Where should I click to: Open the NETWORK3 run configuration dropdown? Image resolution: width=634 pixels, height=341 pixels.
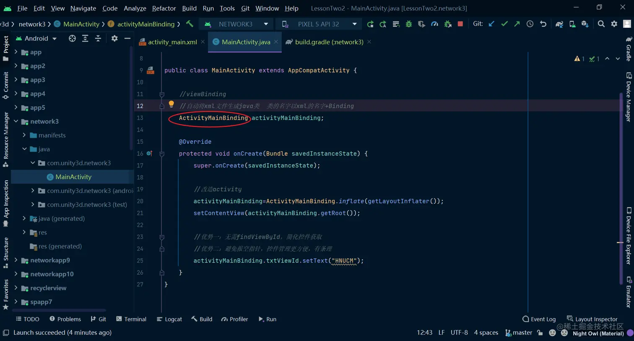click(237, 24)
